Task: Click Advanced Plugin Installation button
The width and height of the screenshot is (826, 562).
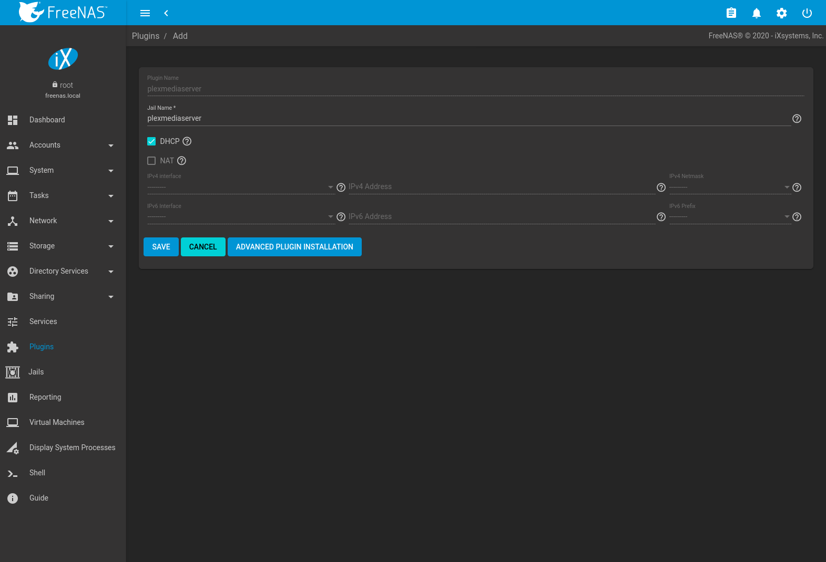Action: [294, 247]
